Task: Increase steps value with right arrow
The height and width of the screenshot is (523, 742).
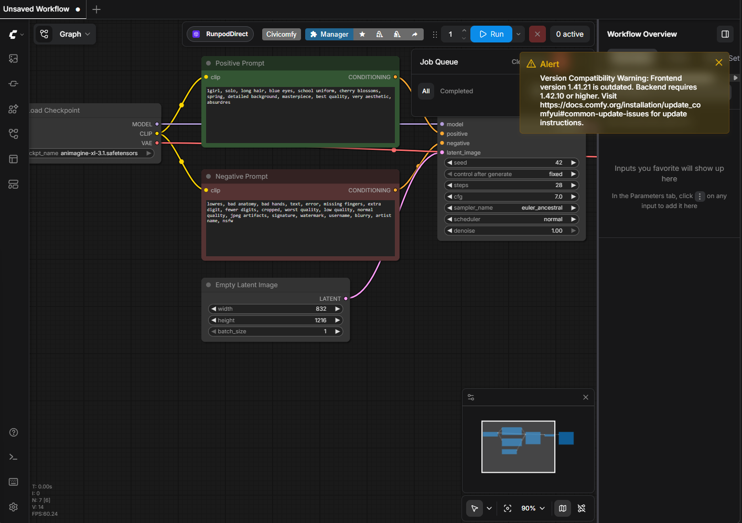Action: pos(573,186)
